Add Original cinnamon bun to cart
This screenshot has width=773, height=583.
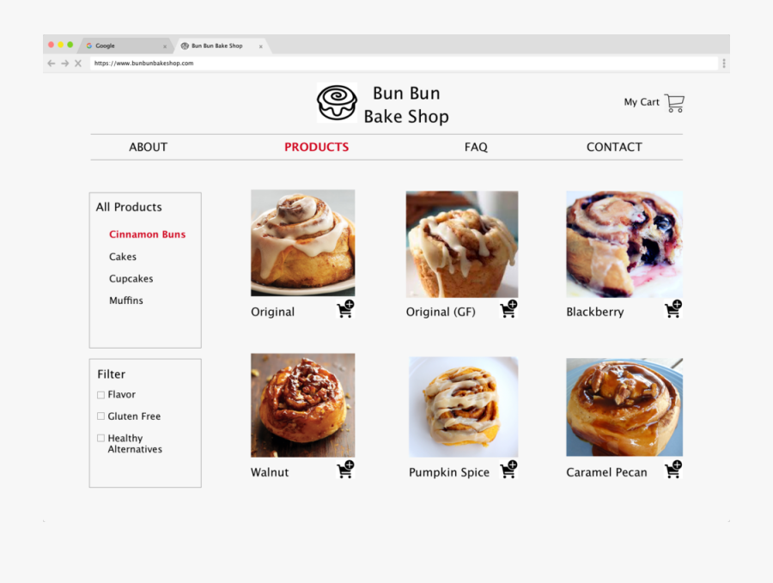(345, 310)
